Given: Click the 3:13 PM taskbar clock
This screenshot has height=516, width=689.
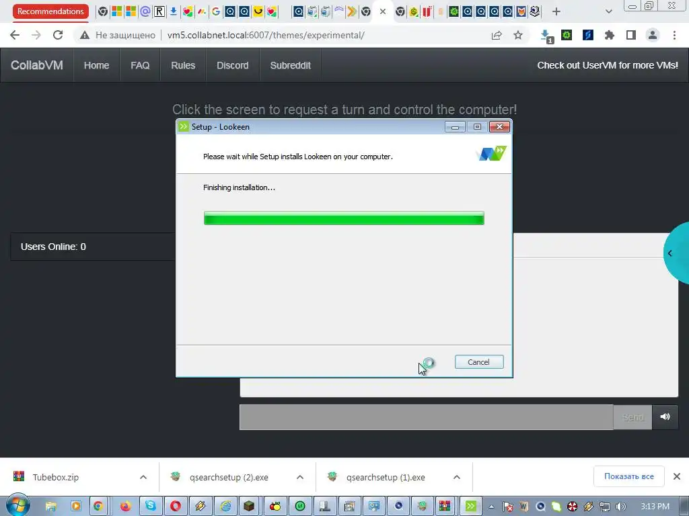Looking at the screenshot, I should (x=655, y=507).
